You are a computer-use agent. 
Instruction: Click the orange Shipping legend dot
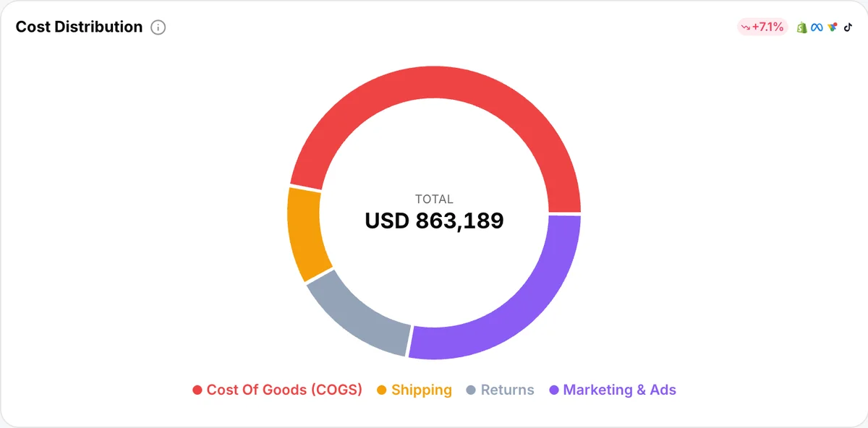[x=381, y=390]
